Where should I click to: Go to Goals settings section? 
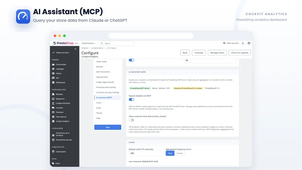click(99, 108)
